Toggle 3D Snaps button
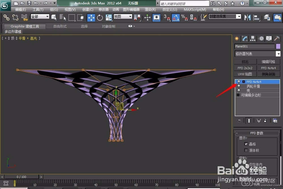This screenshot has height=189, width=283. click(x=167, y=18)
